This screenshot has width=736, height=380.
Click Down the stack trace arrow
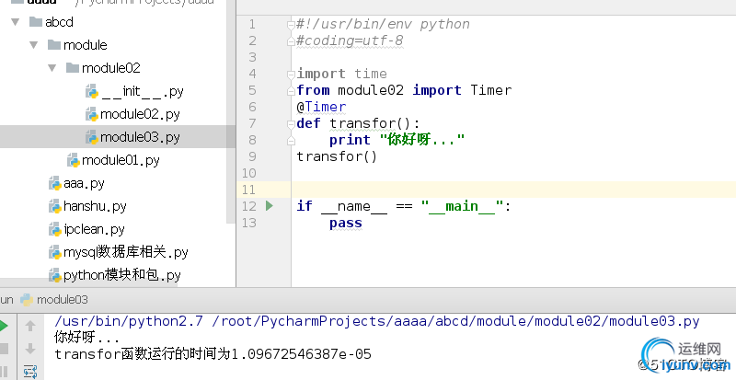pos(30,349)
